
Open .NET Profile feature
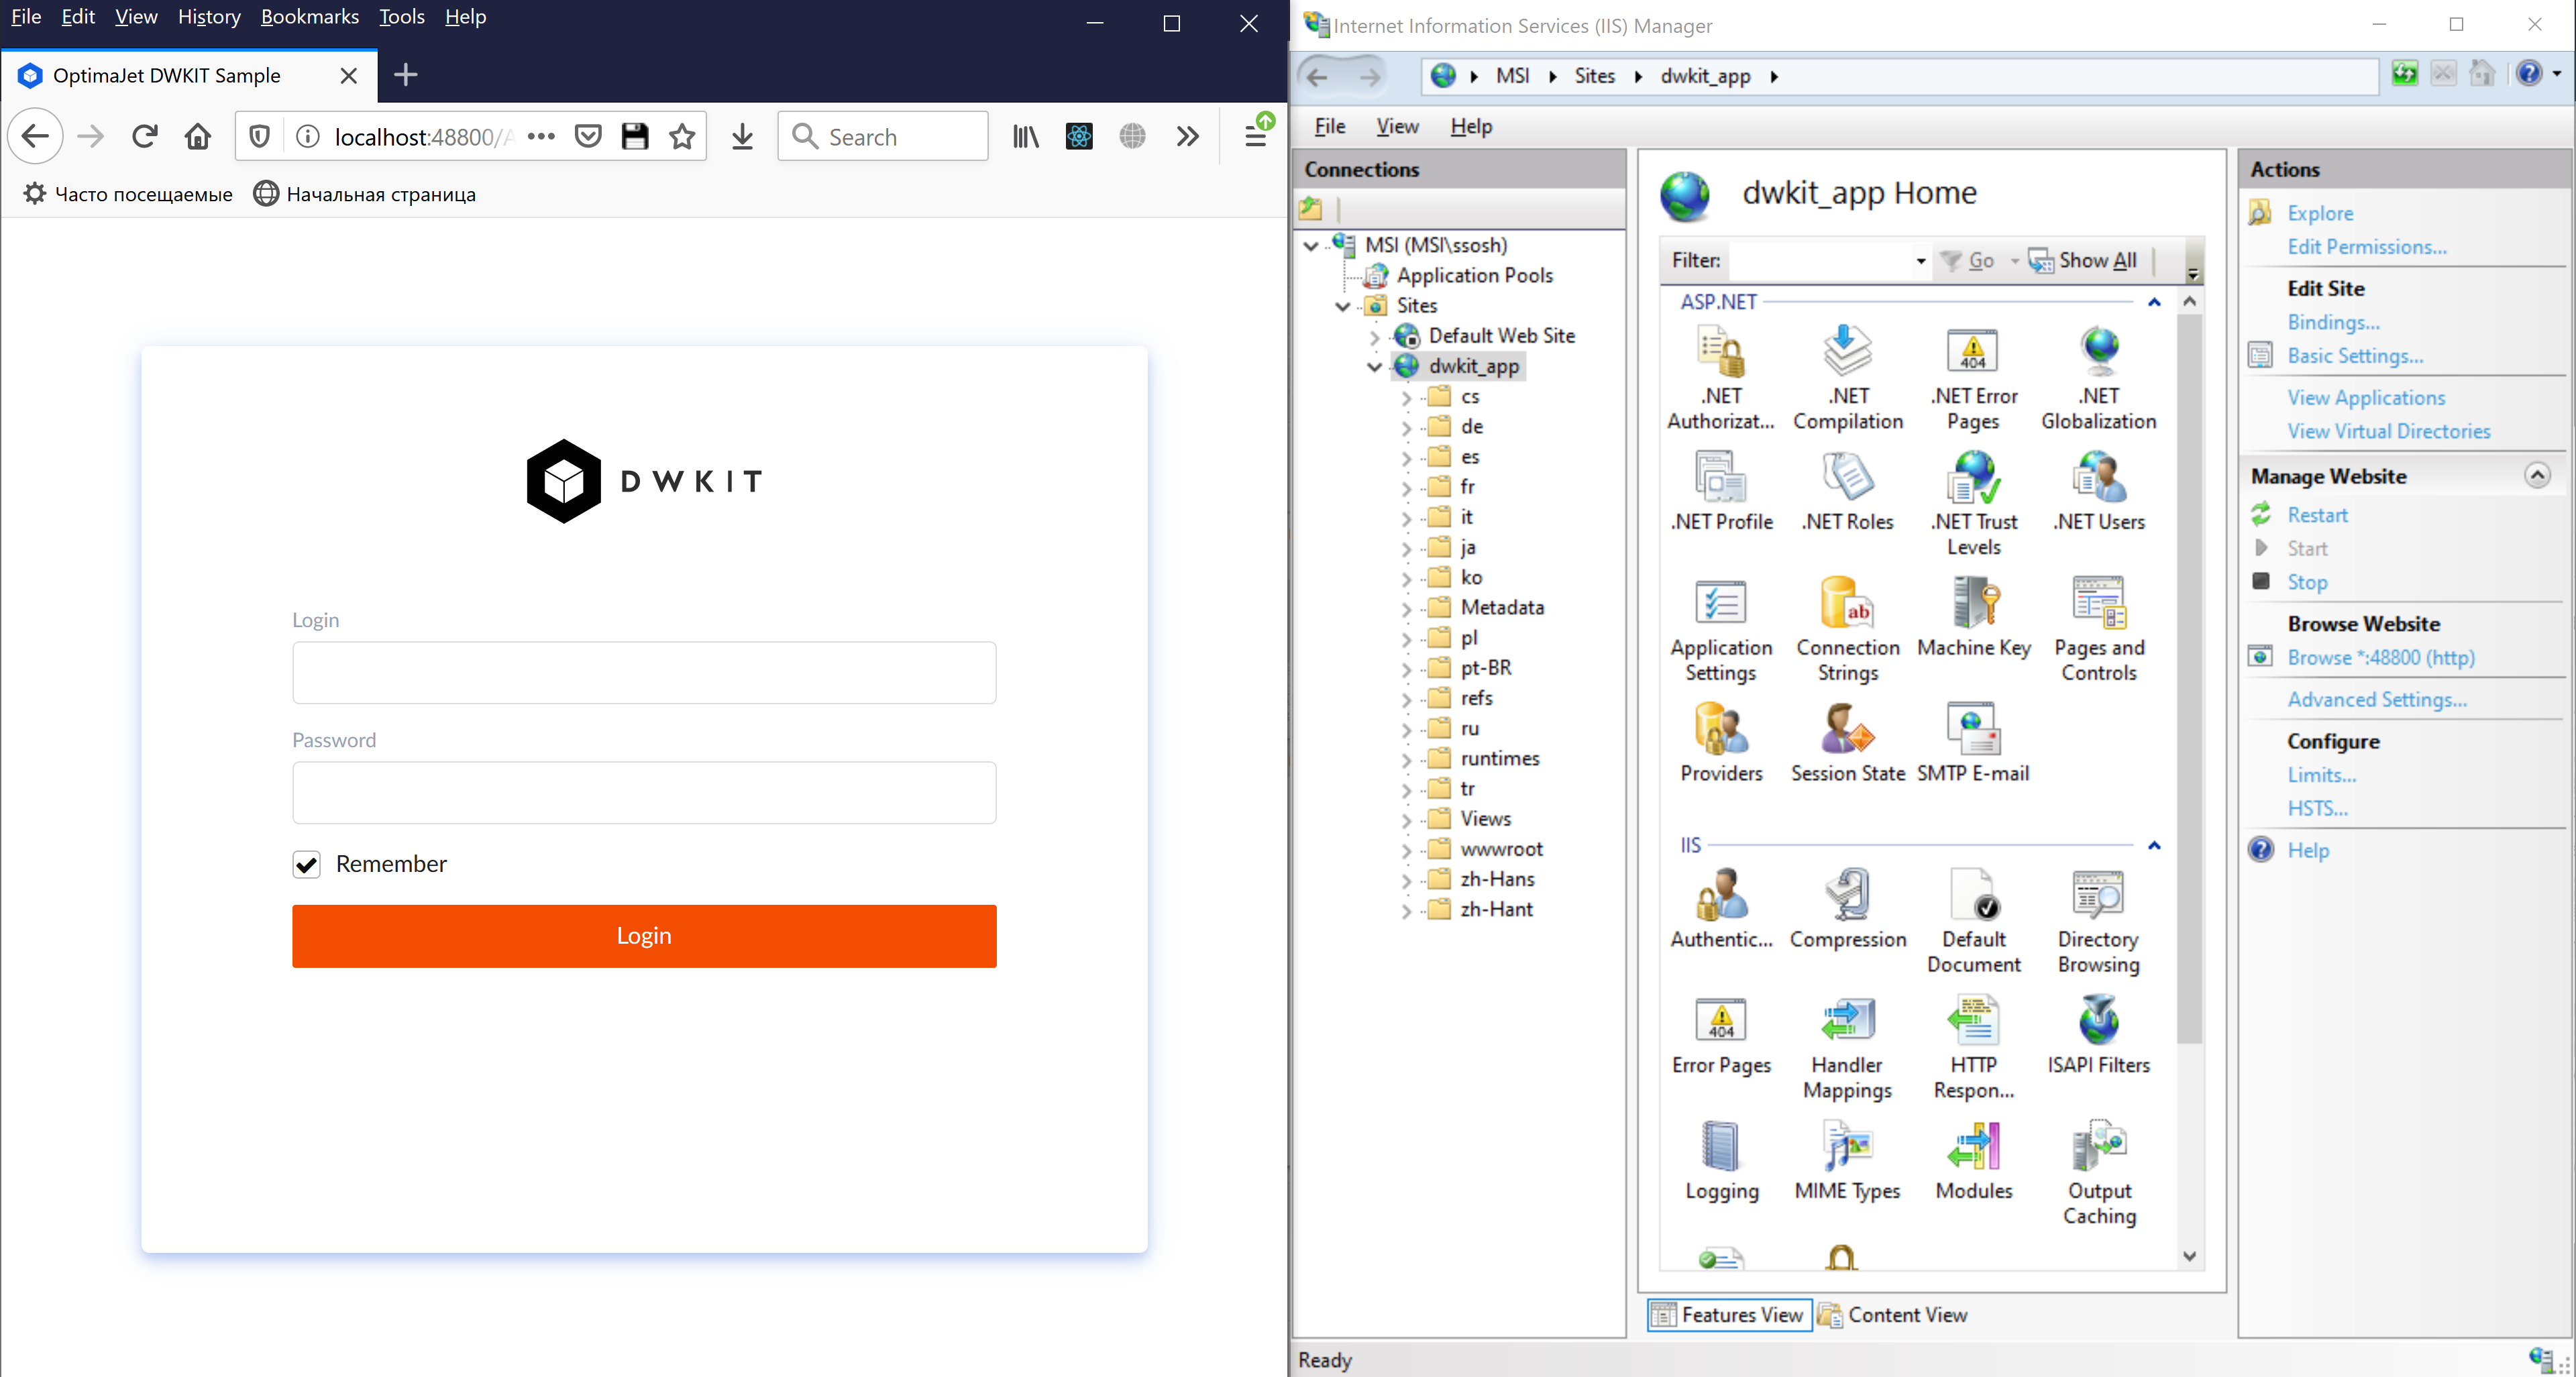point(1721,491)
